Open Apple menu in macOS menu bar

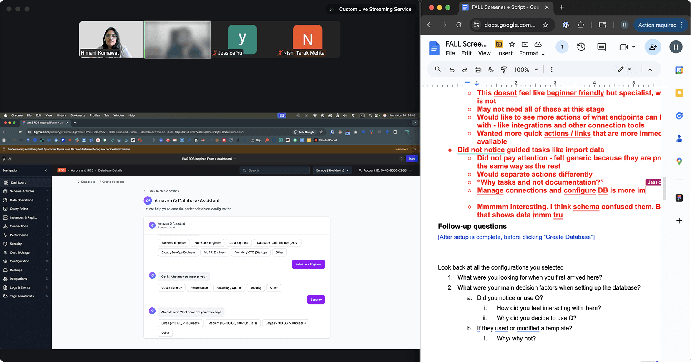[x=5, y=115]
